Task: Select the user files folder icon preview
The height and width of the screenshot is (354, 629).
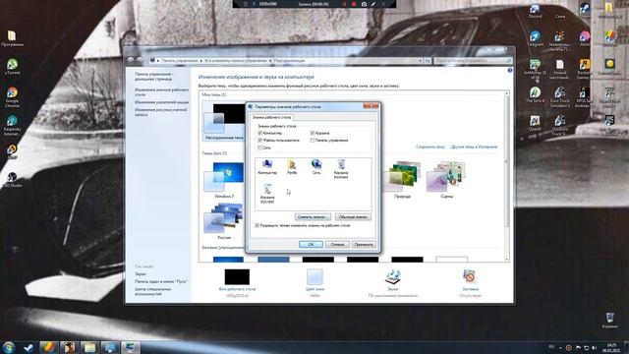Action: coord(292,166)
